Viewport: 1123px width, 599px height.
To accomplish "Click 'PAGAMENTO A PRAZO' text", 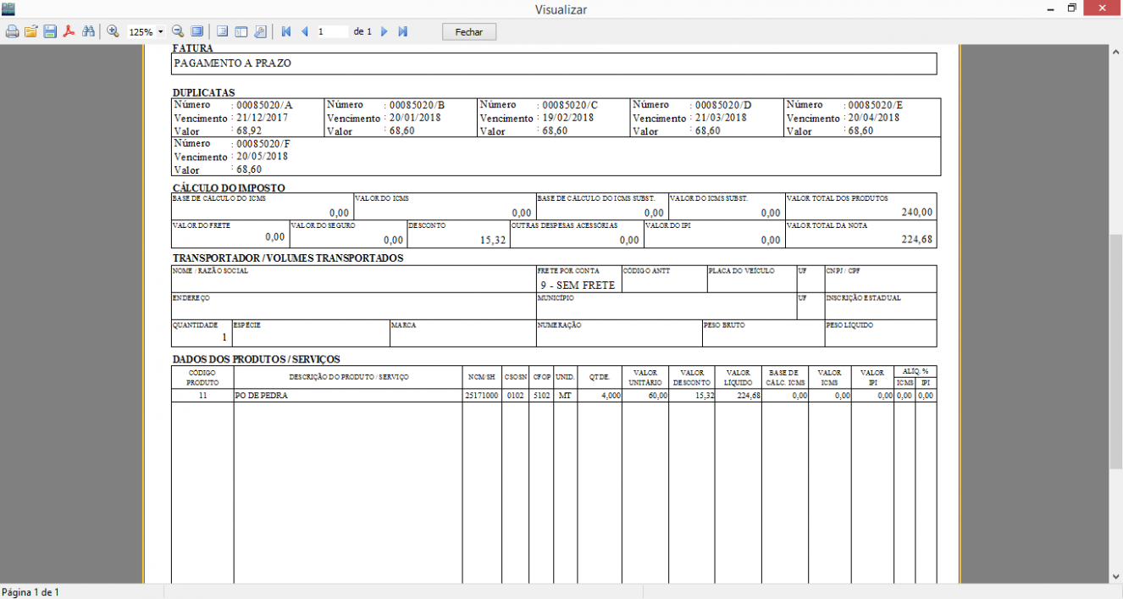I will [x=233, y=63].
